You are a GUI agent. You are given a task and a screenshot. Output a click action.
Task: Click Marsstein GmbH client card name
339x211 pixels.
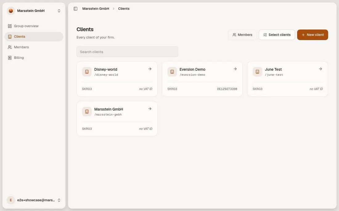click(108, 109)
